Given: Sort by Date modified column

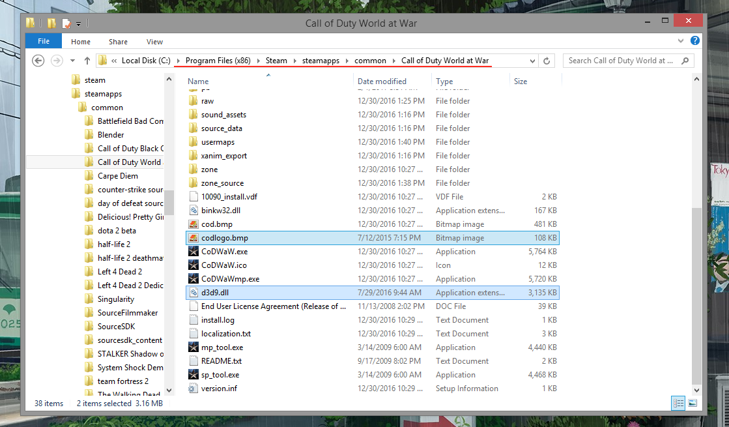Looking at the screenshot, I should coord(382,81).
